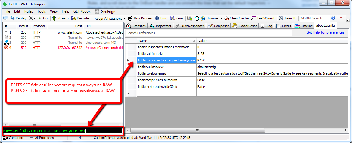Image resolution: width=352 pixels, height=143 pixels.
Task: Click the Host column header
Action: (x=66, y=26)
